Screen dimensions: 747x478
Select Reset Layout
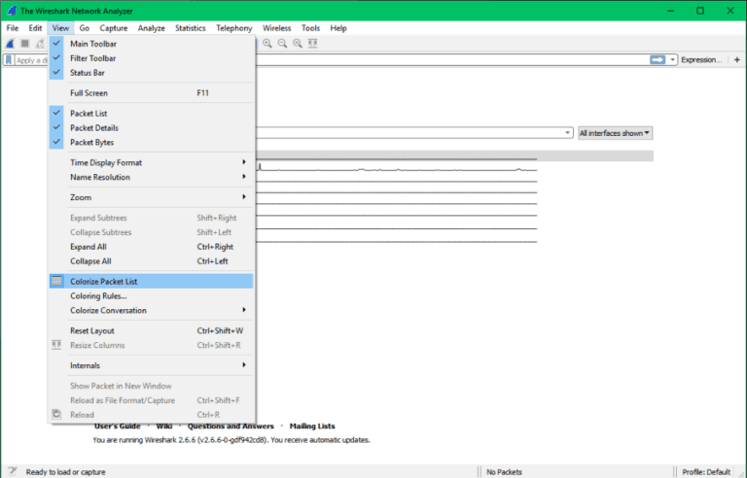click(151, 330)
